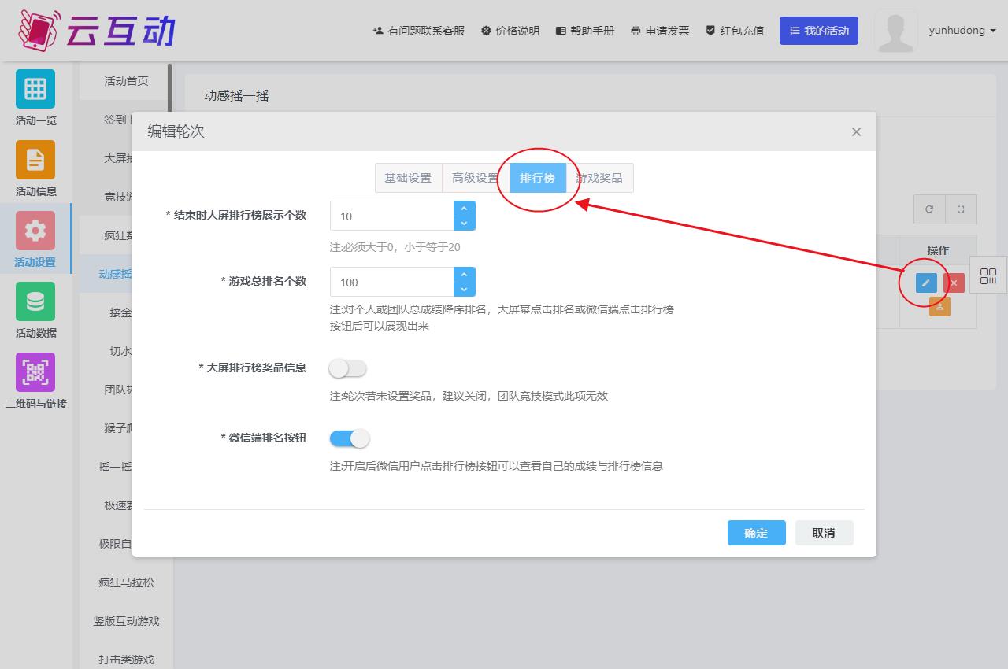Screen dimensions: 1008x669
Task: Open the 活动数据 database icon
Action: point(35,301)
